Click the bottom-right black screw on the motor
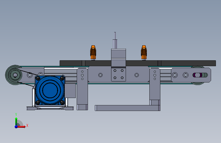 click(62, 102)
